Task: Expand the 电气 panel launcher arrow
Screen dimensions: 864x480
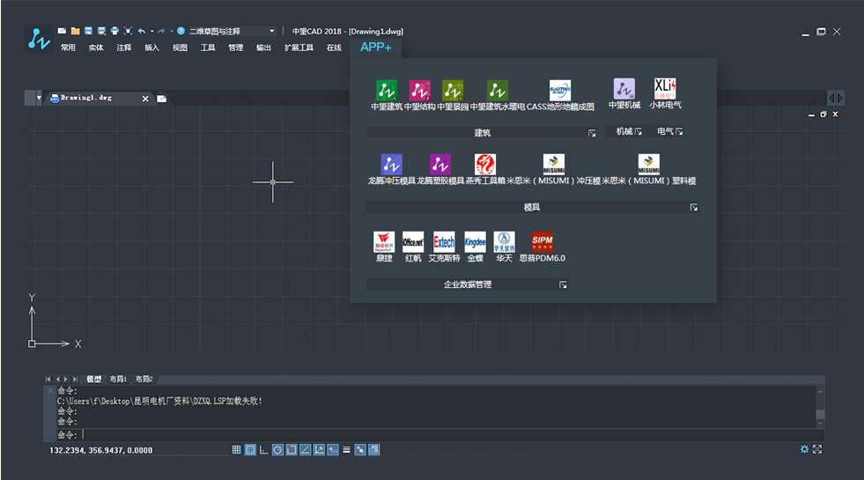Action: point(679,132)
